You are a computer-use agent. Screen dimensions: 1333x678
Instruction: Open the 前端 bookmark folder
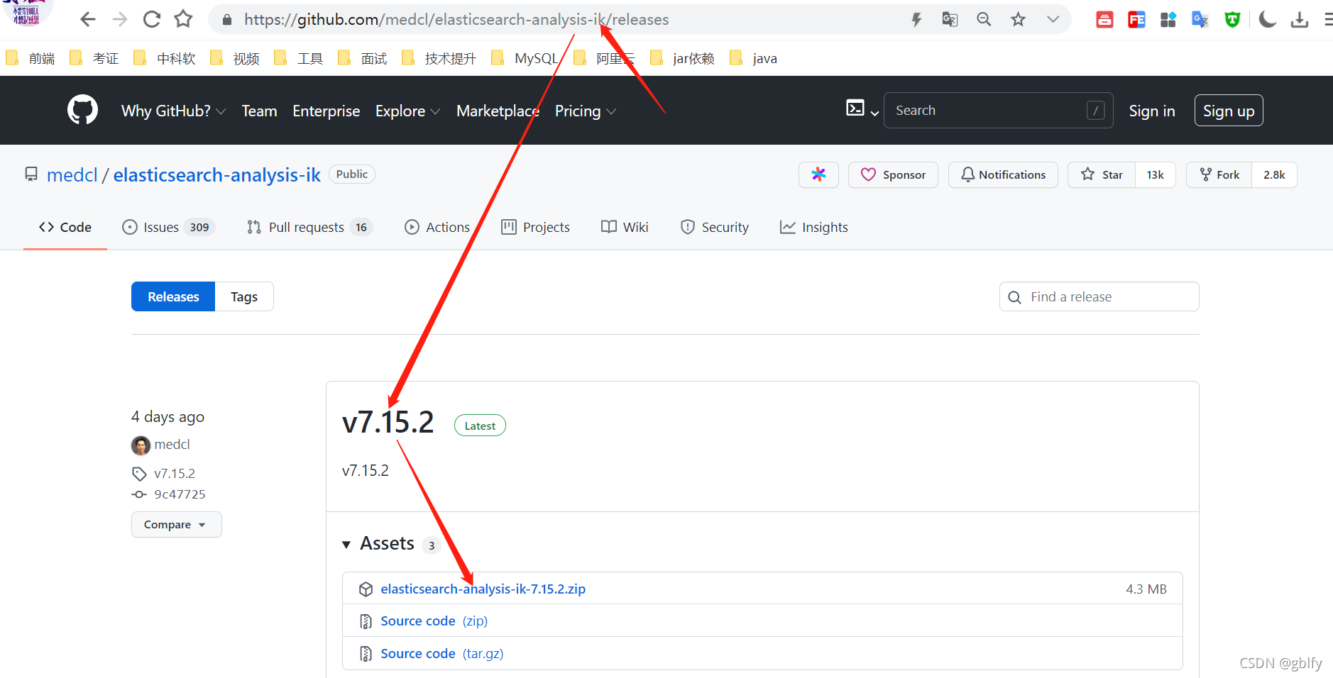31,58
